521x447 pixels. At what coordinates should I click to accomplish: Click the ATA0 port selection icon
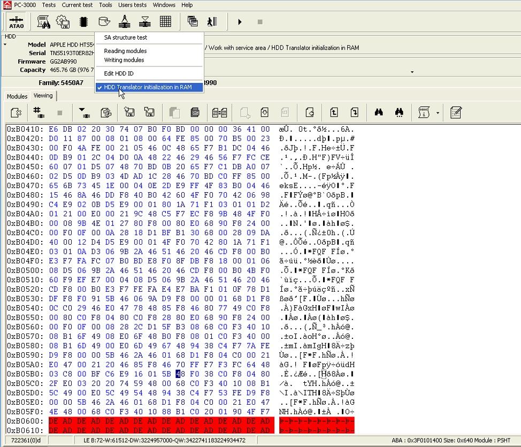16,22
